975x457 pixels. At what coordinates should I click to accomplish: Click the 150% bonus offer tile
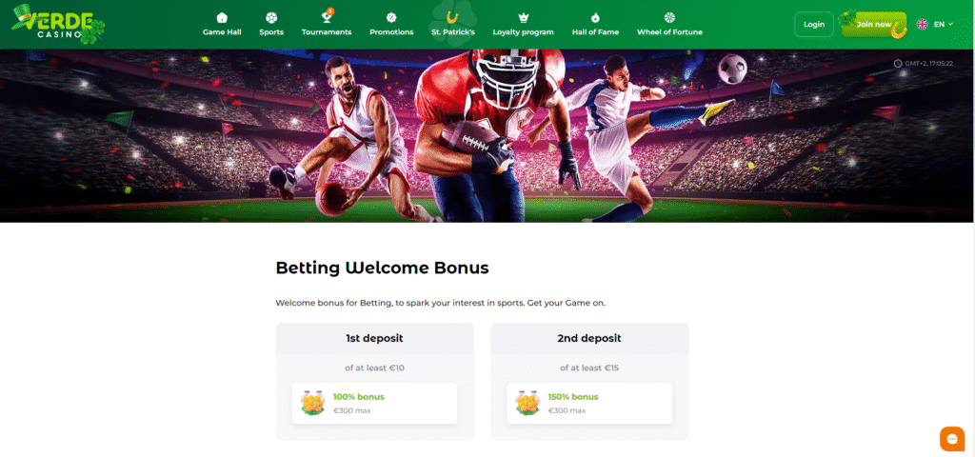[589, 404]
